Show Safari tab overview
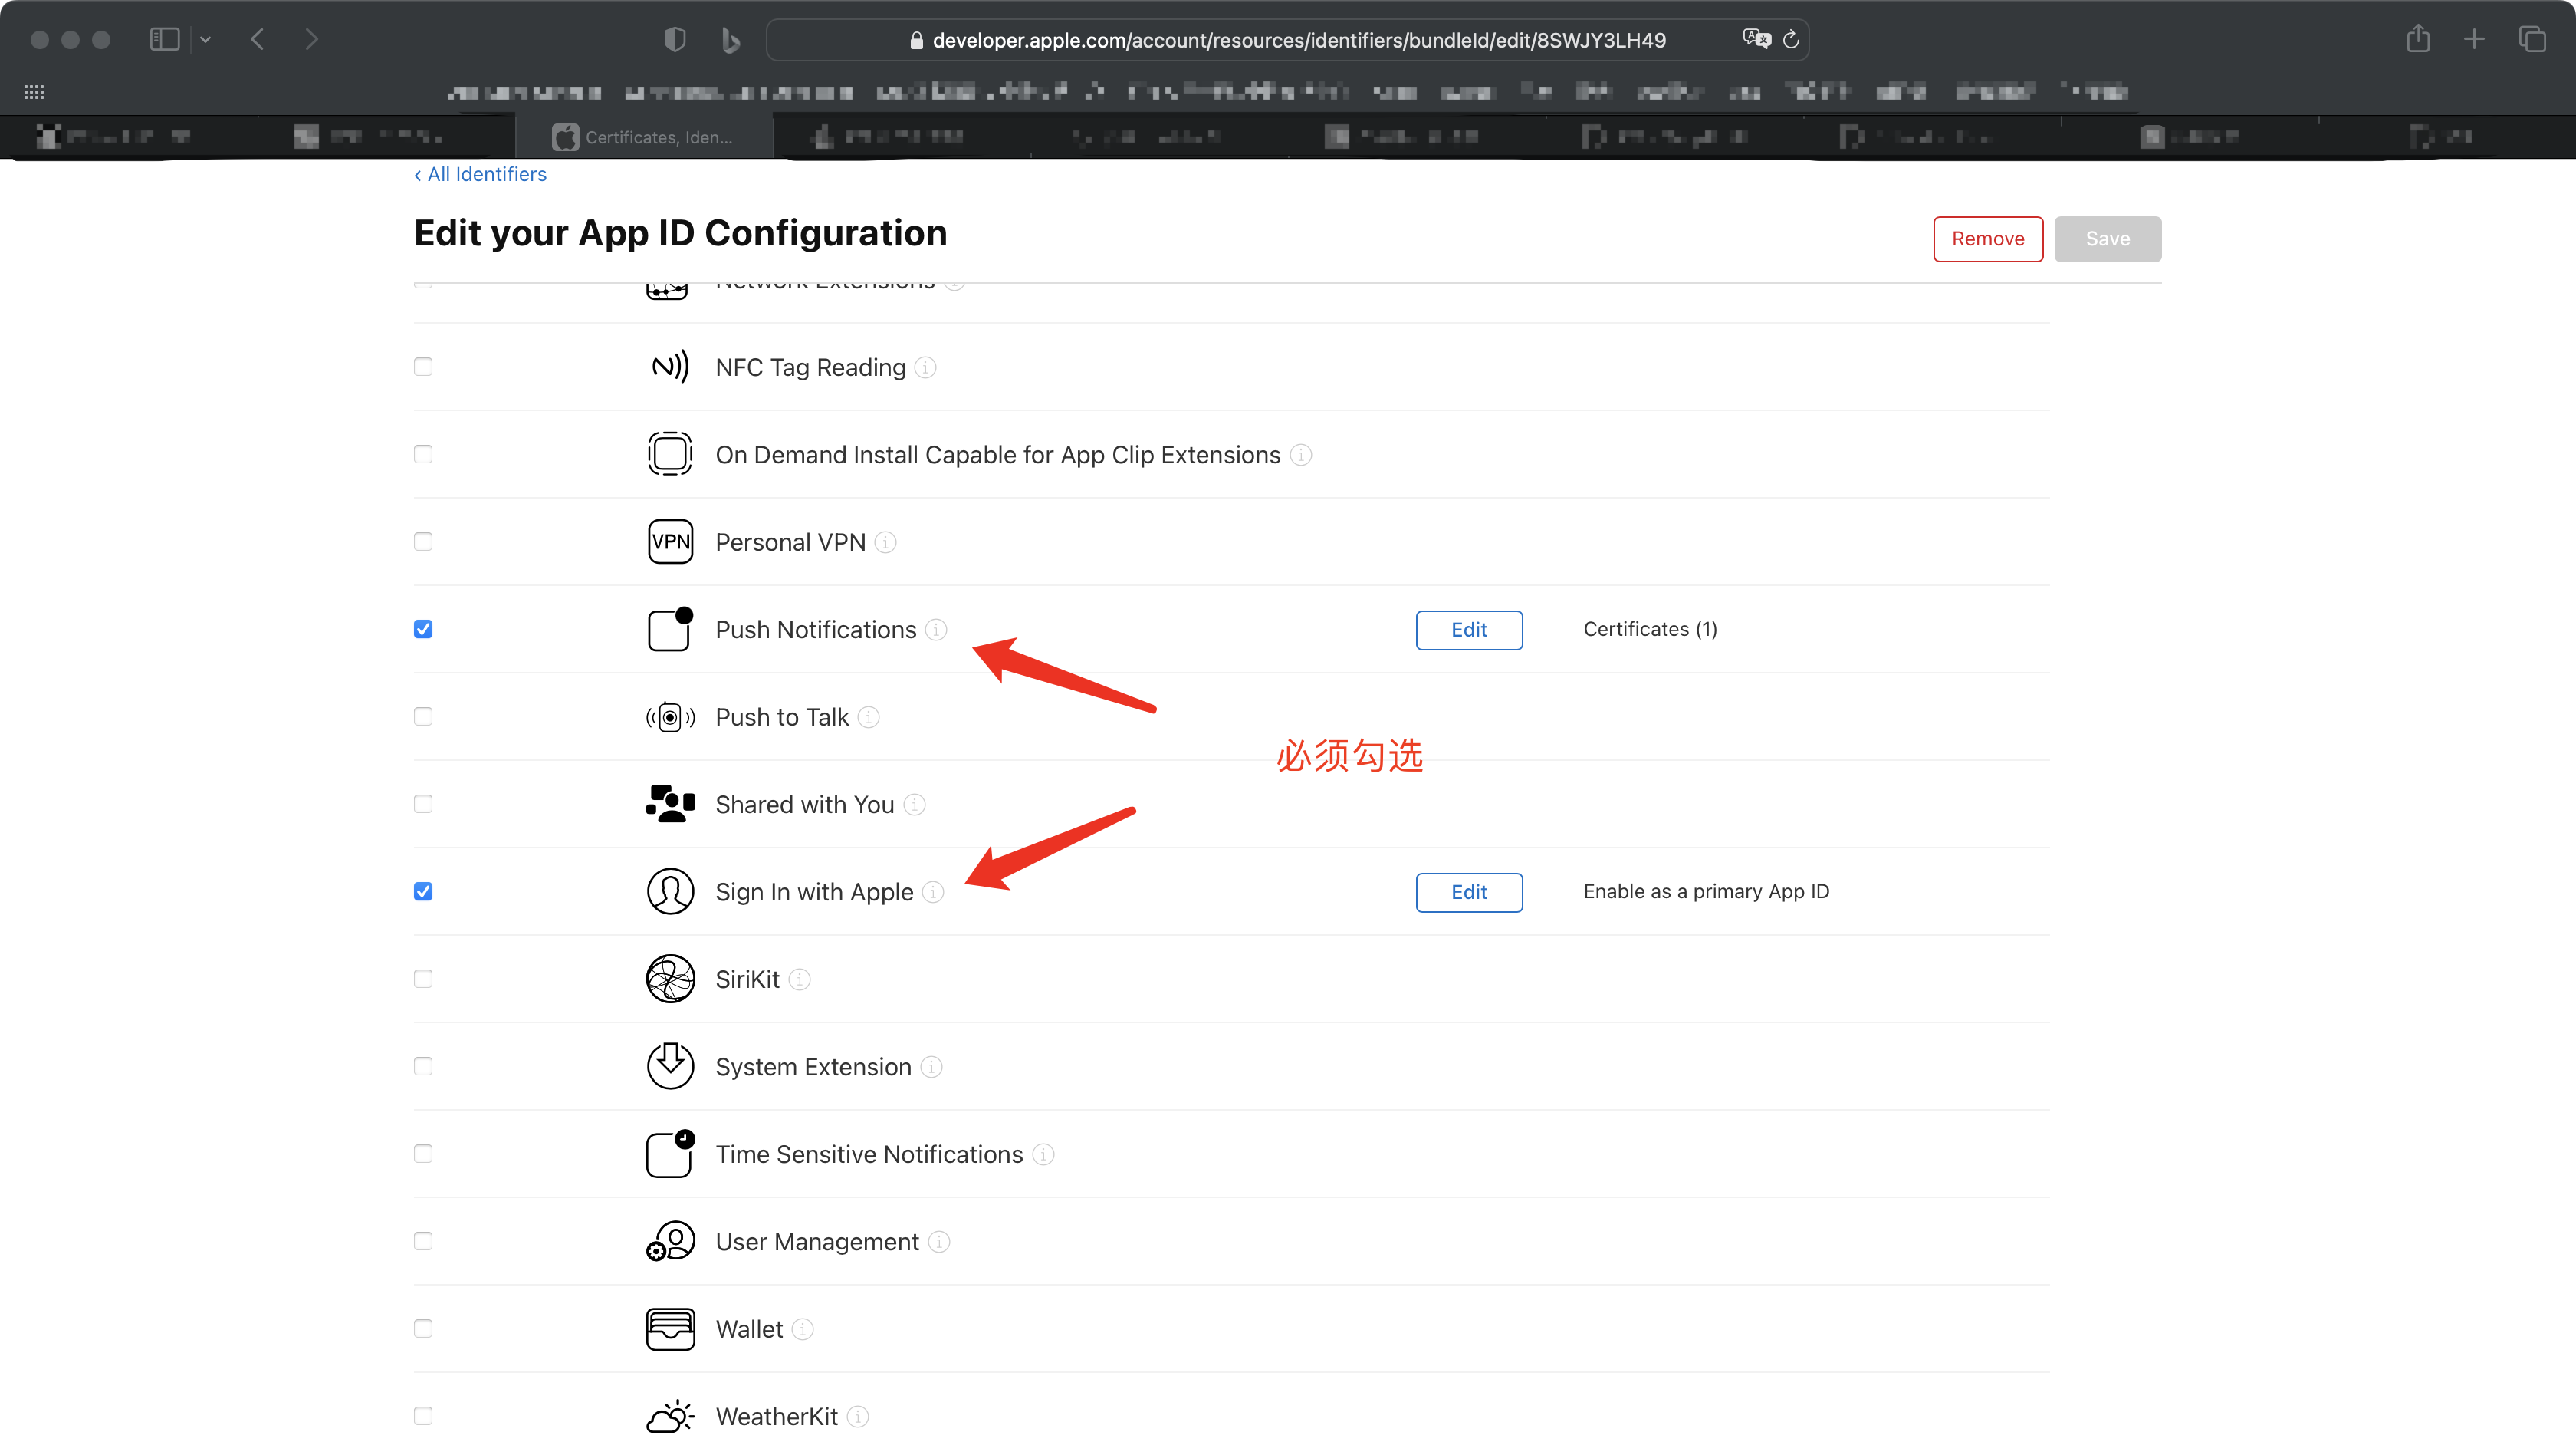The height and width of the screenshot is (1442, 2576). (x=2532, y=39)
